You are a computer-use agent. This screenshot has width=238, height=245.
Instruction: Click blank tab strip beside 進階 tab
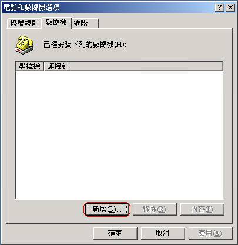165,24
